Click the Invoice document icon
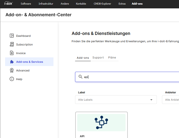 click(x=12, y=53)
